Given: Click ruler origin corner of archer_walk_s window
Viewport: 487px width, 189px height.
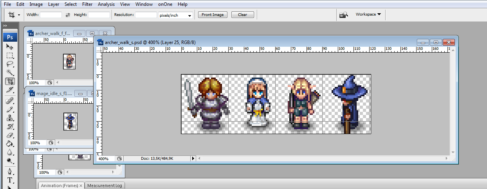Looking at the screenshot, I should [x=99, y=49].
